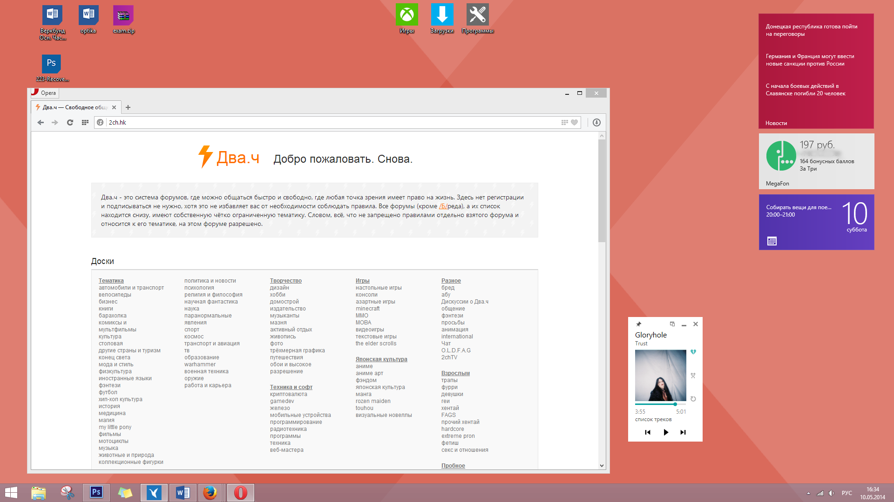894x502 pixels.
Task: Open a new tab with plus button
Action: (128, 107)
